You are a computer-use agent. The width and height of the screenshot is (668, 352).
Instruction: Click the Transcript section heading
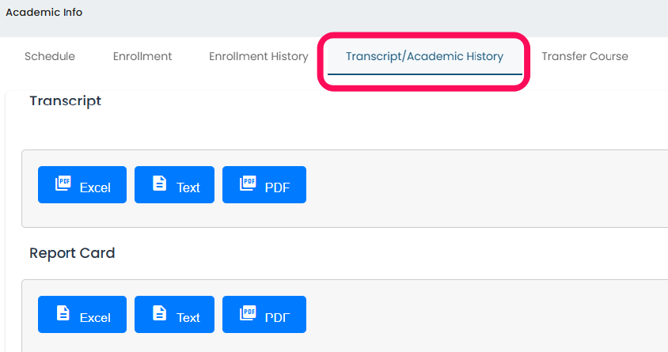65,101
